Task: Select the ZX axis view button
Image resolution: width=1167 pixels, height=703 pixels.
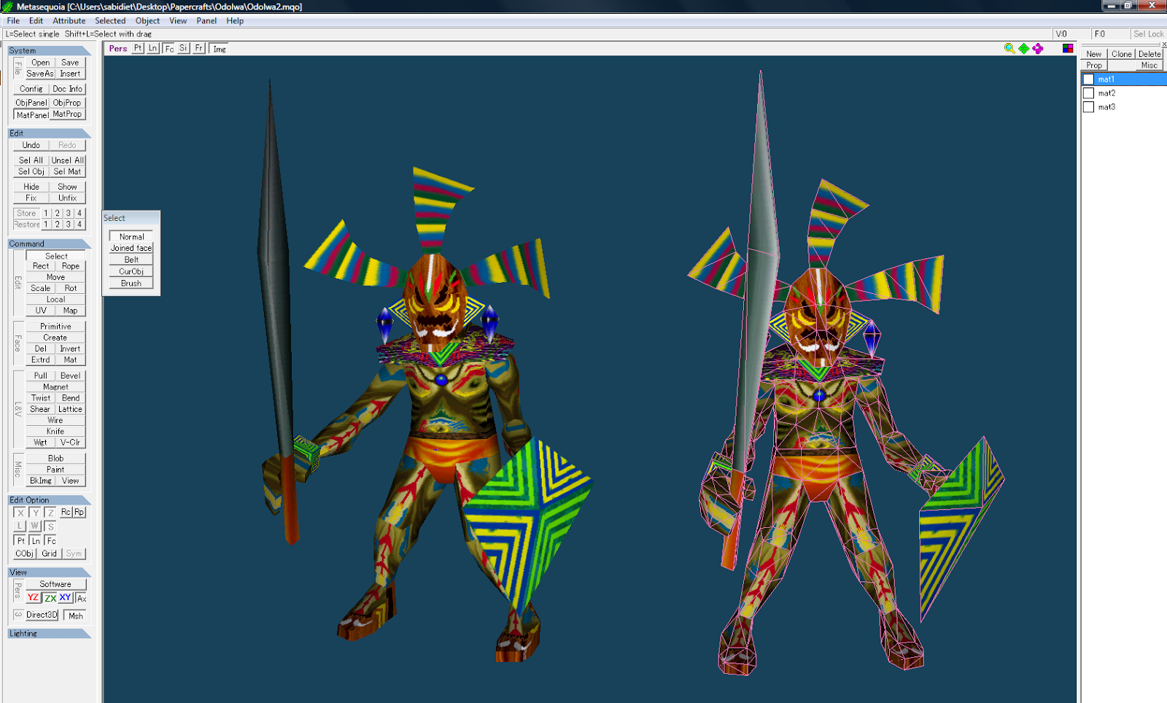Action: tap(50, 598)
